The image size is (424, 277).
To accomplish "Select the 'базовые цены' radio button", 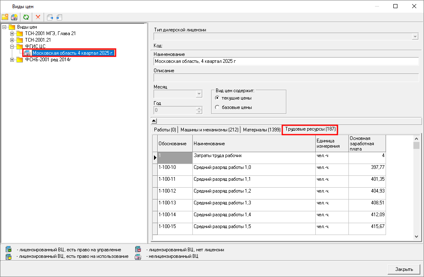I will point(217,107).
